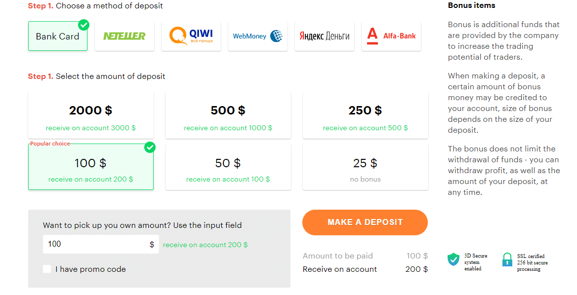577x295 pixels.
Task: Select the Neteller payment logo
Action: click(124, 36)
